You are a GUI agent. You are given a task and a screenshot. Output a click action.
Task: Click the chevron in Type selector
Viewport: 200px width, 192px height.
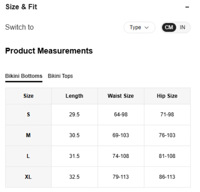tap(146, 28)
